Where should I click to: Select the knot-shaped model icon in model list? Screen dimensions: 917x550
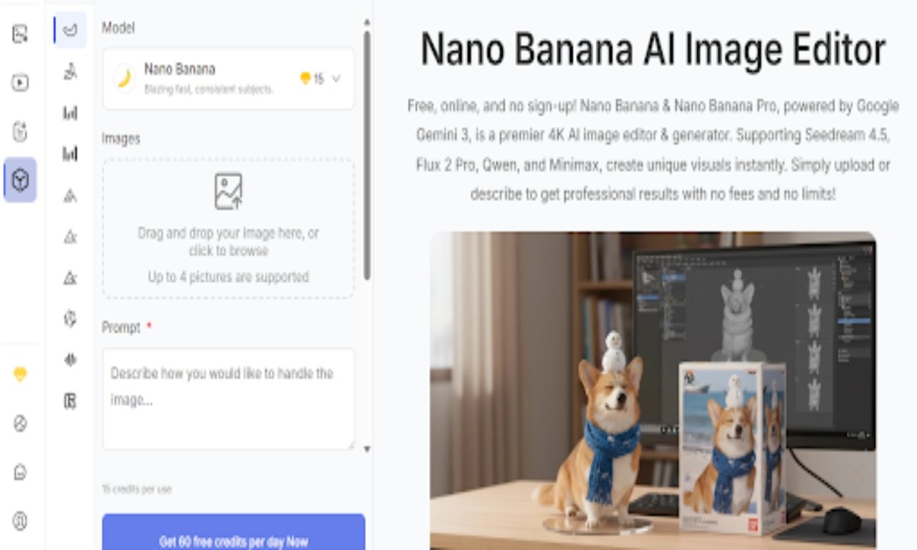point(70,319)
